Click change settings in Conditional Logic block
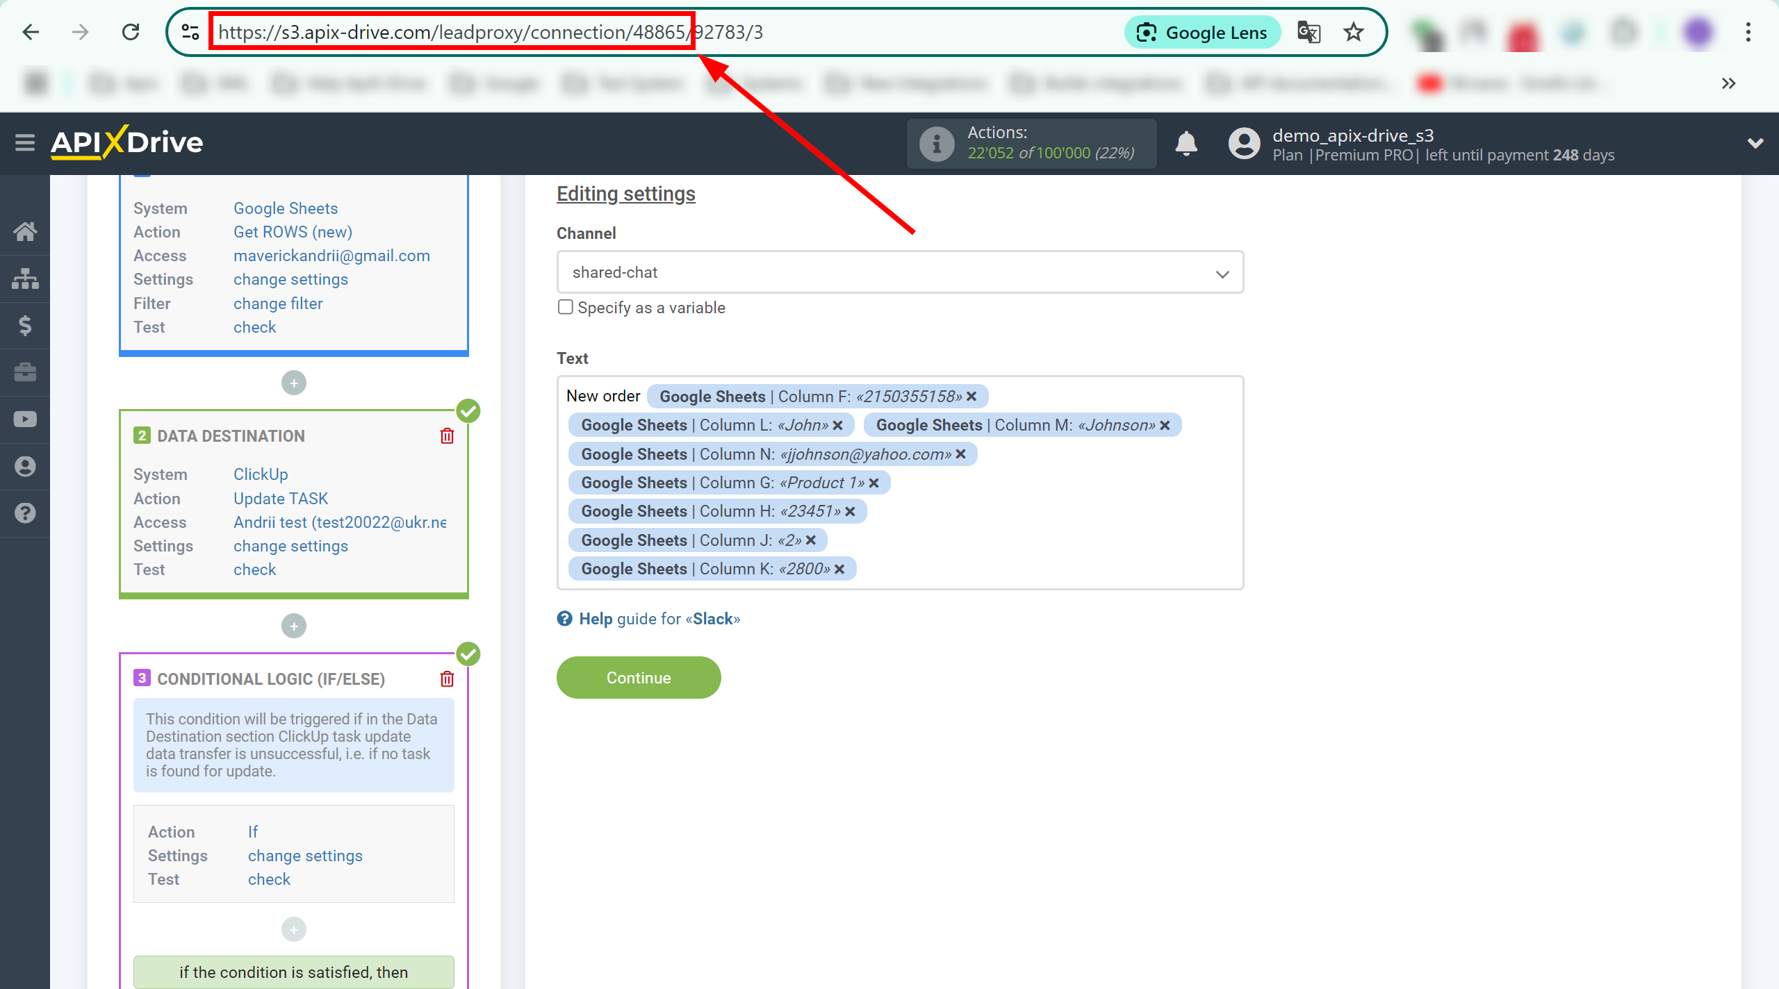This screenshot has height=989, width=1779. click(305, 856)
